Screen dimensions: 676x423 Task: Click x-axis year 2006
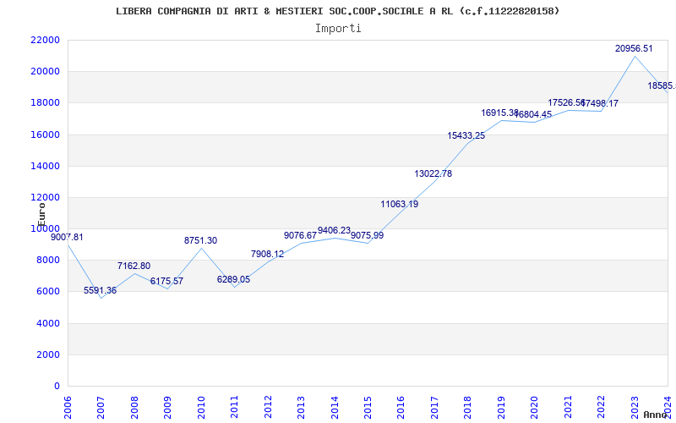[68, 407]
